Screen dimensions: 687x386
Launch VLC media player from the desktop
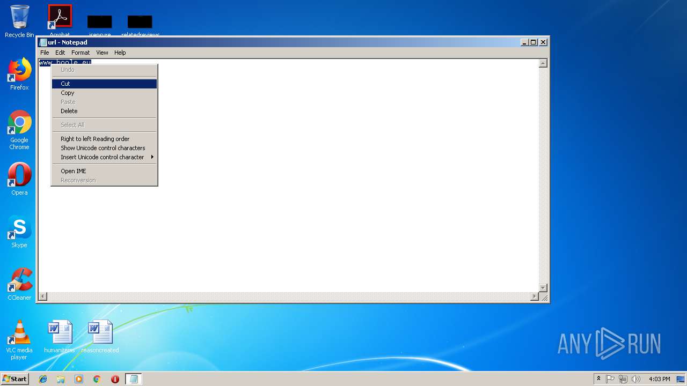[19, 340]
